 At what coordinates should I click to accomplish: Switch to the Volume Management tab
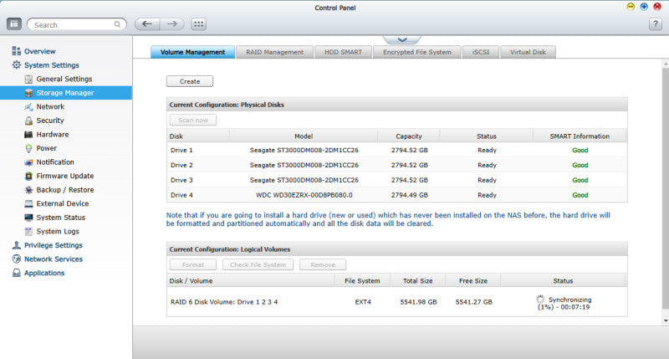pos(192,52)
